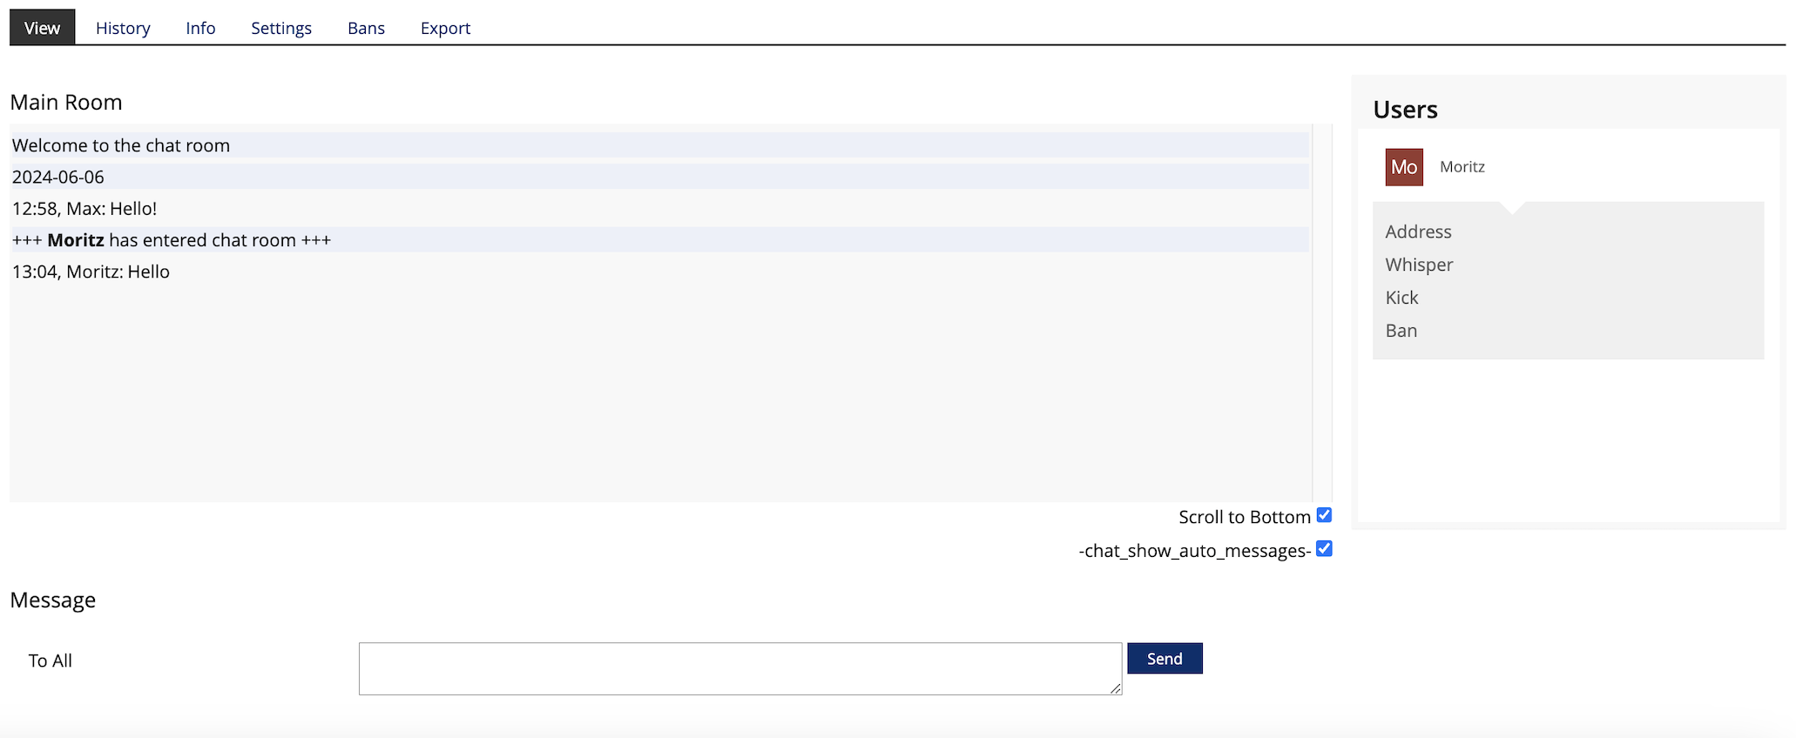
Task: Switch to the Info tab
Action: click(x=200, y=28)
